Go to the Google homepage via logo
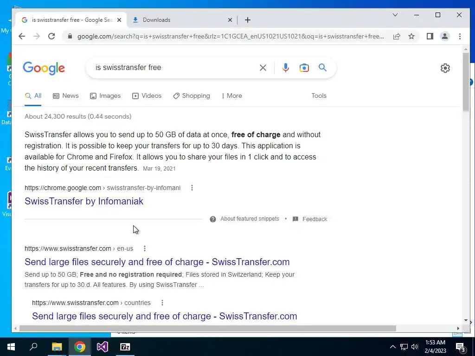Image resolution: width=475 pixels, height=356 pixels. click(44, 68)
